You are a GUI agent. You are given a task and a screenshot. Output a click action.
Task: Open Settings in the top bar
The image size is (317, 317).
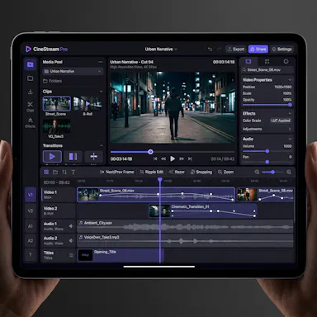pos(282,50)
